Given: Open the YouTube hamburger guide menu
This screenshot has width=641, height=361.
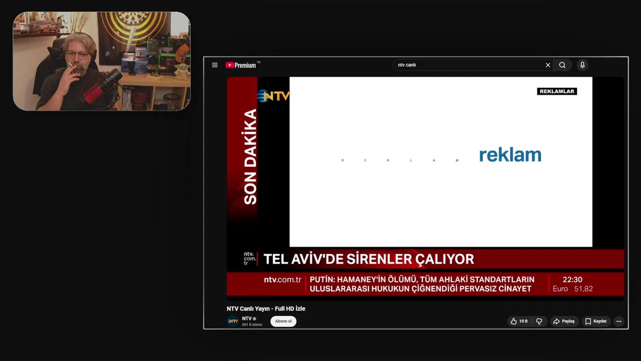Looking at the screenshot, I should 215,65.
